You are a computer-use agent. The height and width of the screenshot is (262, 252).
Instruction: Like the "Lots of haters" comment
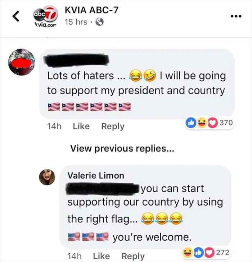[81, 126]
